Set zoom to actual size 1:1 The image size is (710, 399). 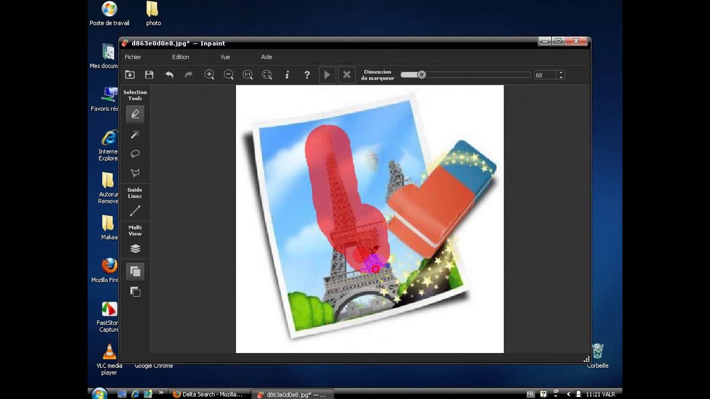click(x=248, y=75)
